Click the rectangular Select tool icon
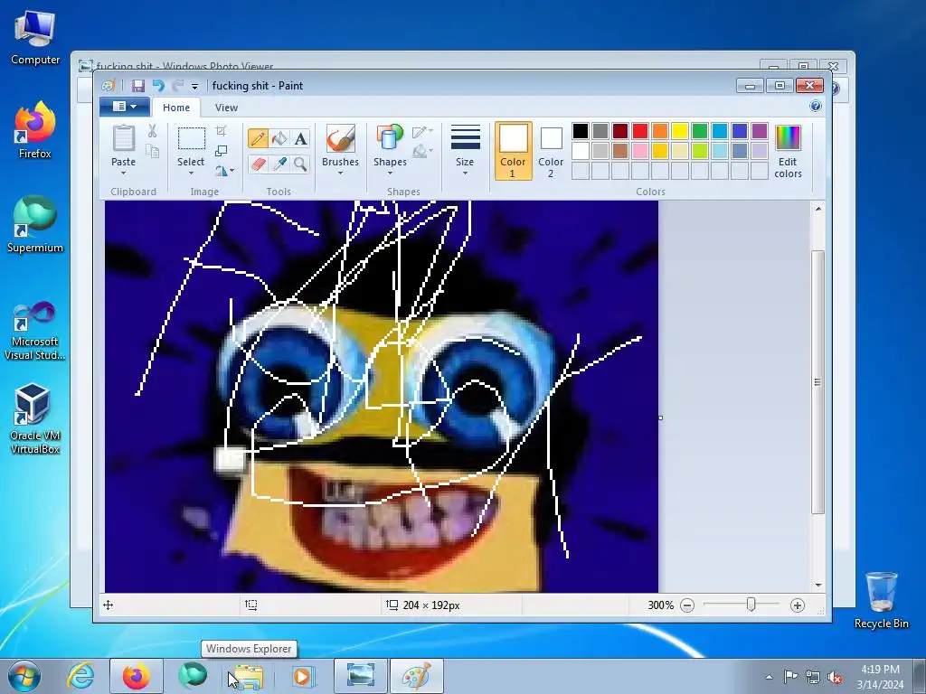 (192, 138)
